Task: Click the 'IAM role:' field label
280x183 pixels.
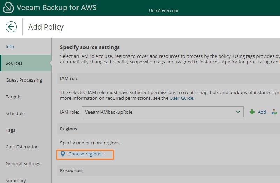Action: [69, 112]
